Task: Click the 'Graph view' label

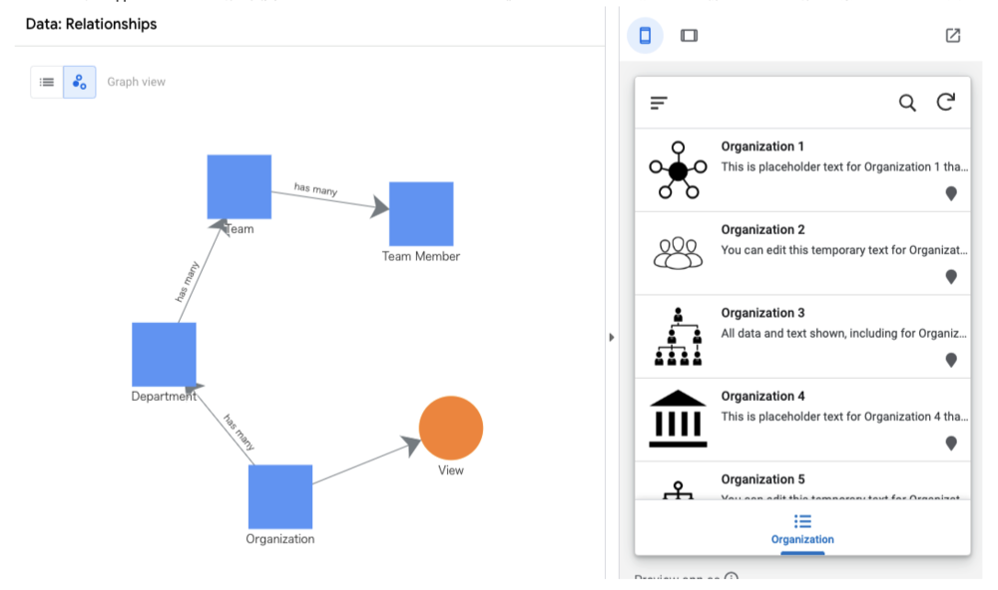Action: click(136, 82)
